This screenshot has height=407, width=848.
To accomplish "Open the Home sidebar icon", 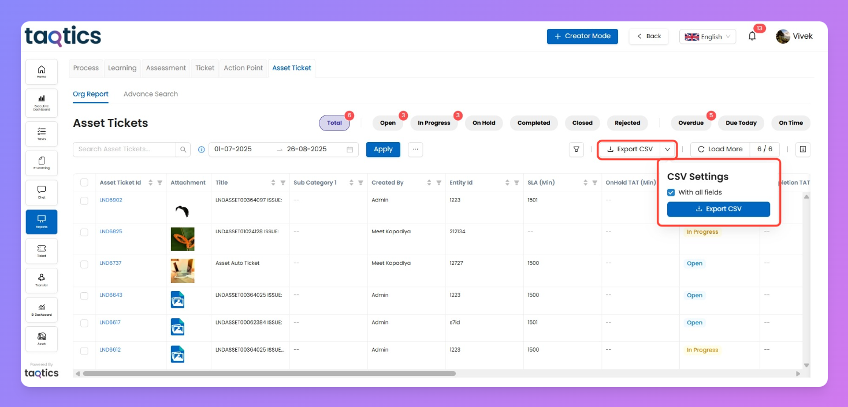I will [42, 72].
